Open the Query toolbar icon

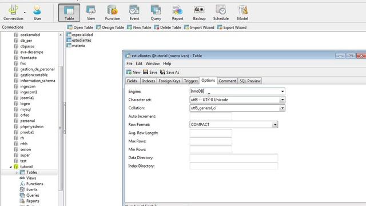(156, 13)
